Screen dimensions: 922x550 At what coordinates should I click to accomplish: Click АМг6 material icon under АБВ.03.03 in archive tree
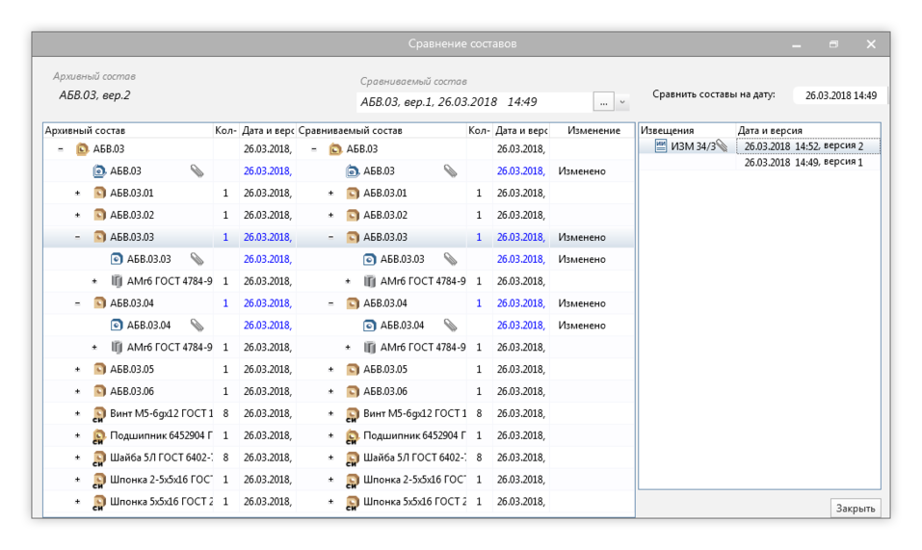point(117,281)
